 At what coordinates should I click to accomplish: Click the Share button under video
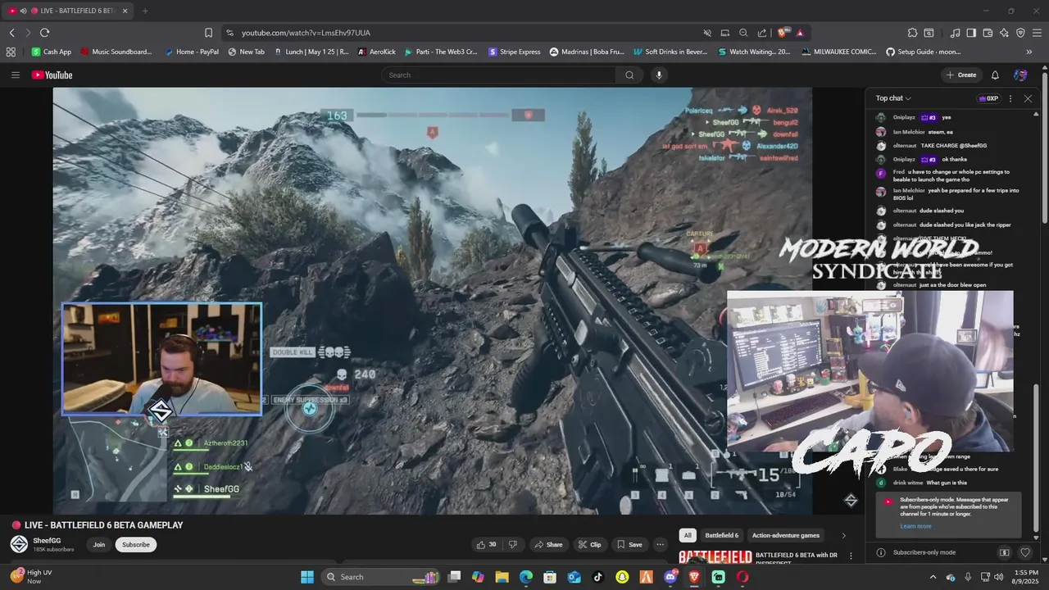[x=548, y=544]
